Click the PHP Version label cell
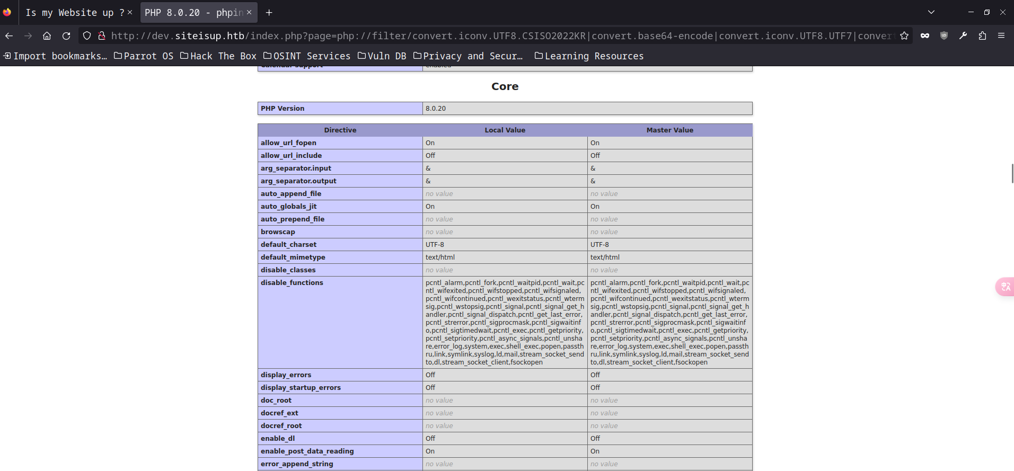This screenshot has height=471, width=1014. point(340,108)
